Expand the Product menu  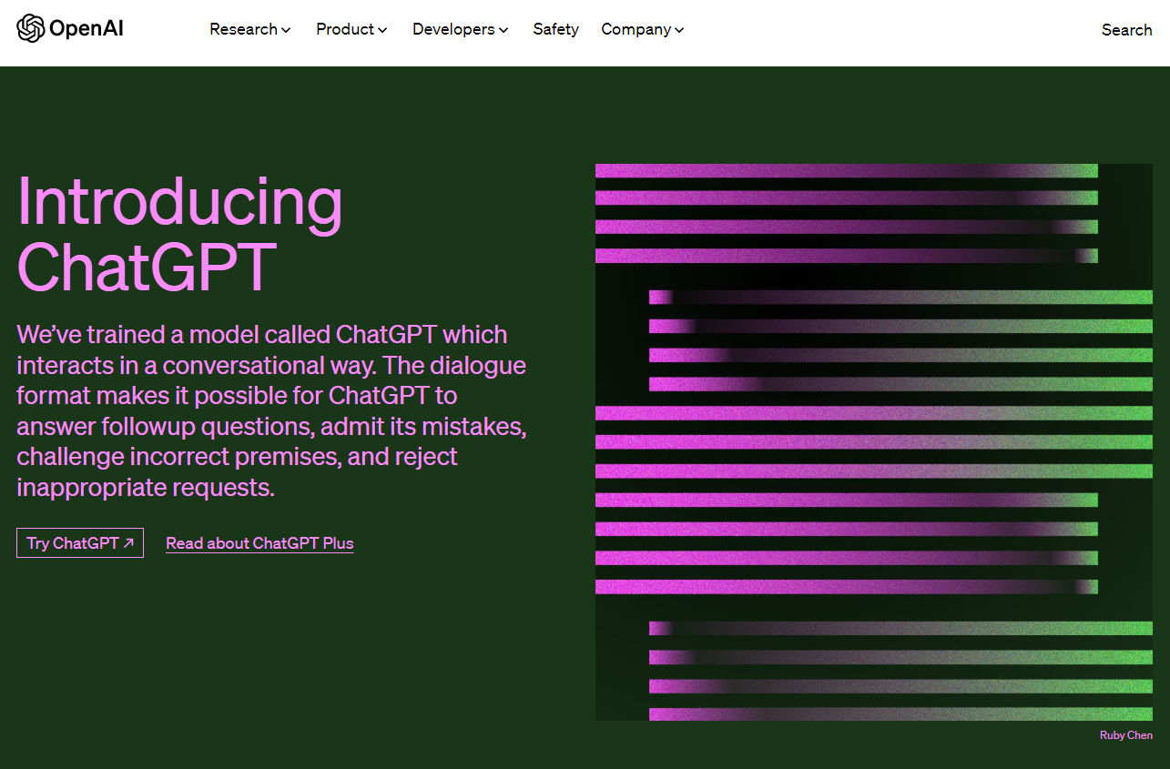pyautogui.click(x=351, y=29)
